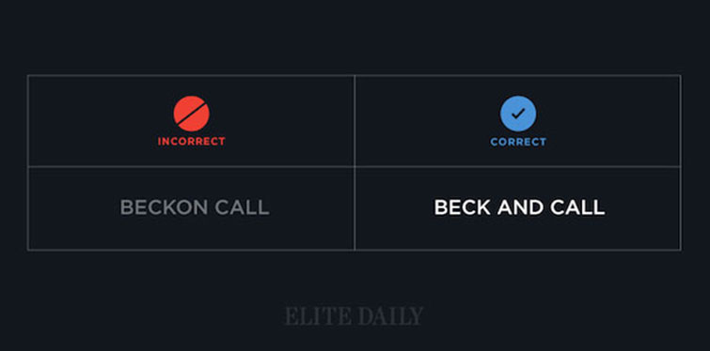Click the vertical divider between the columns

355,162
